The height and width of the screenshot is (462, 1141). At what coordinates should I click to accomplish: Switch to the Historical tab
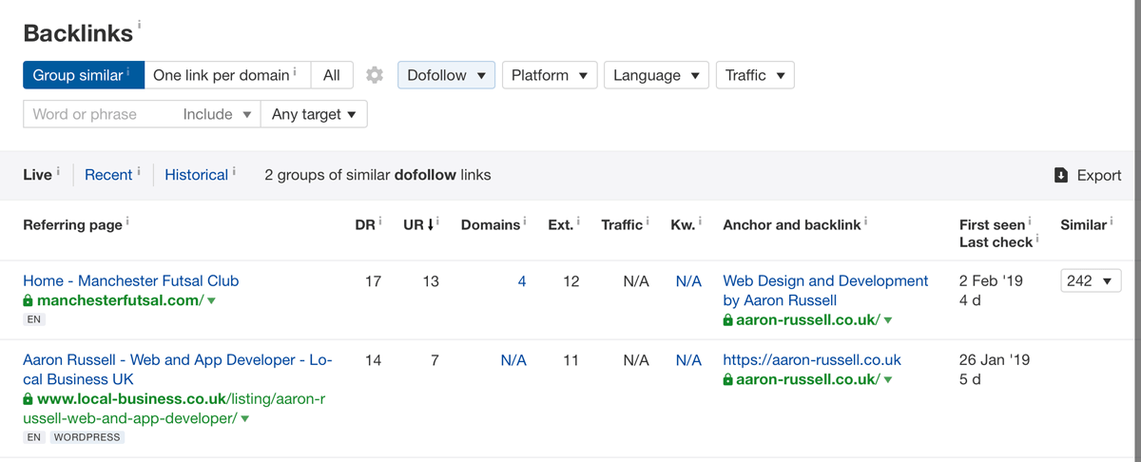coord(196,175)
